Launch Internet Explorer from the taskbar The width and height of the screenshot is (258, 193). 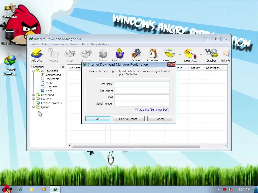click(21, 189)
